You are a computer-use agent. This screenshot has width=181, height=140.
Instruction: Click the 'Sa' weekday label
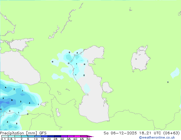pos(106,133)
